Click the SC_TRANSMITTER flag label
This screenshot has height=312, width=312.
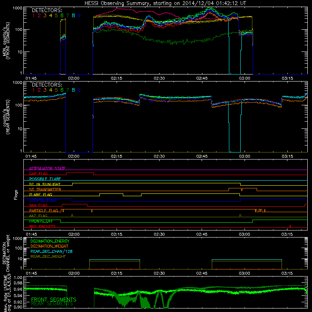pos(45,190)
